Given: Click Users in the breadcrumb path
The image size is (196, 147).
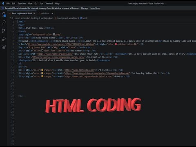Looking at the screenshot, I should click(16, 18).
